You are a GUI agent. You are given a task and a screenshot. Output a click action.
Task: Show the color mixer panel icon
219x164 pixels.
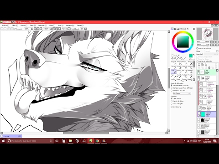point(182,29)
